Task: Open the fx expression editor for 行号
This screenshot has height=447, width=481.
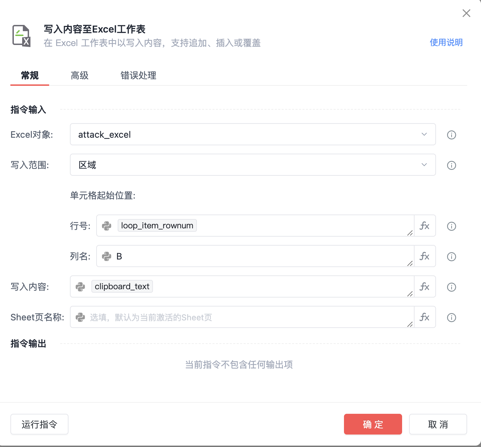Action: click(x=425, y=226)
